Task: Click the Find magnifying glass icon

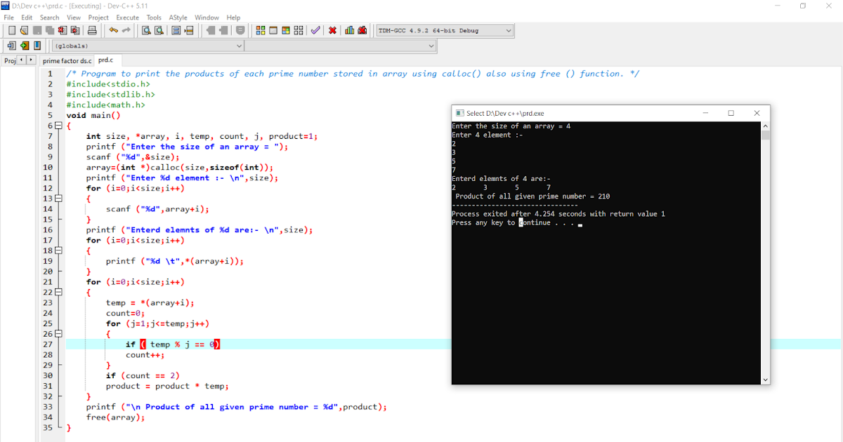Action: click(x=146, y=29)
